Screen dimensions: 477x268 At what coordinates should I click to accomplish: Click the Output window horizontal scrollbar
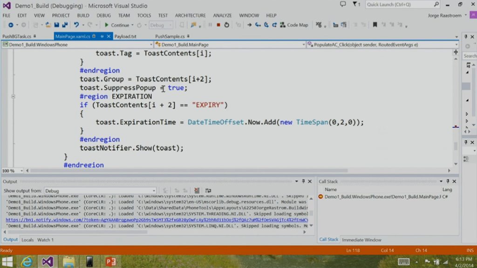78,232
